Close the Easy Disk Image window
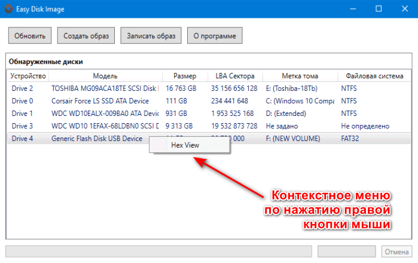The height and width of the screenshot is (263, 418). tap(405, 9)
